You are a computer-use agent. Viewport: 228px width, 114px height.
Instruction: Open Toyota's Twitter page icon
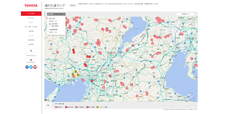pos(31,67)
